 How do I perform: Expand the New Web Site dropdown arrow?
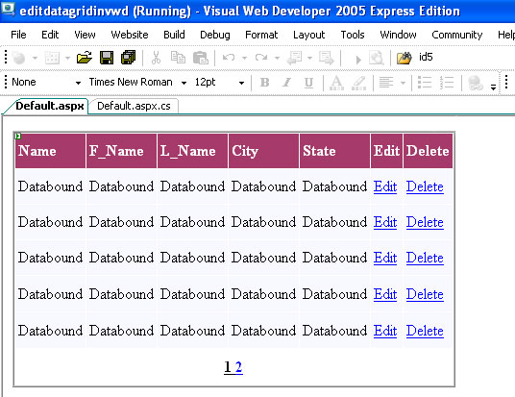[x=35, y=59]
